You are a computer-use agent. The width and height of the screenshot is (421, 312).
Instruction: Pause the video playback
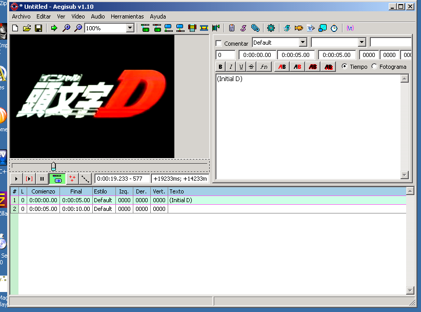pos(42,179)
